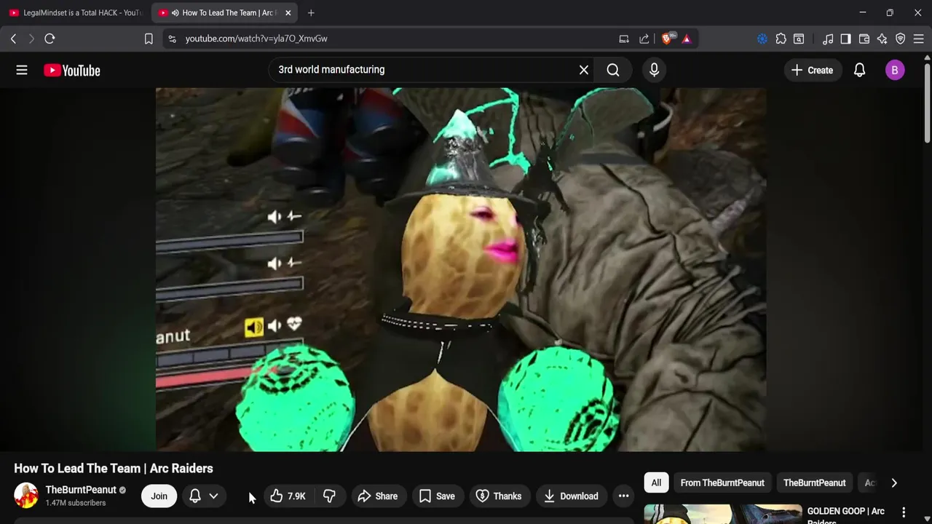The height and width of the screenshot is (524, 932).
Task: Open the notifications bell in the header
Action: pos(860,70)
